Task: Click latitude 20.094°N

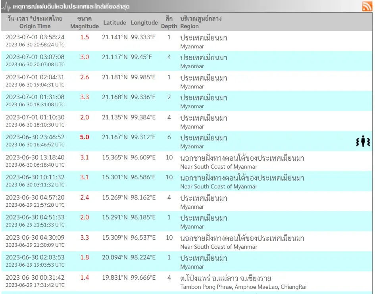Action: 115,257
